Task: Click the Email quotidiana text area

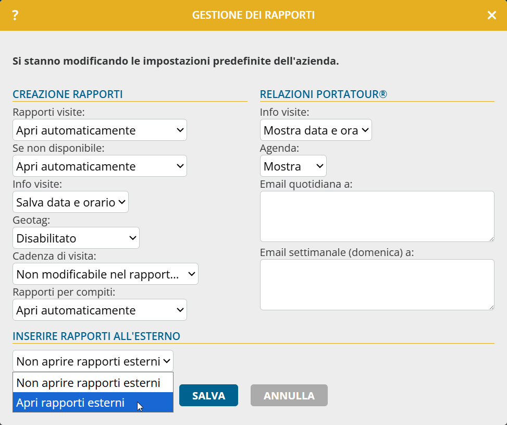Action: coord(377,216)
